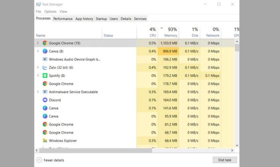This screenshot has width=280, height=167.
Task: Click the vertical scrollbar thumb
Action: pos(237,48)
